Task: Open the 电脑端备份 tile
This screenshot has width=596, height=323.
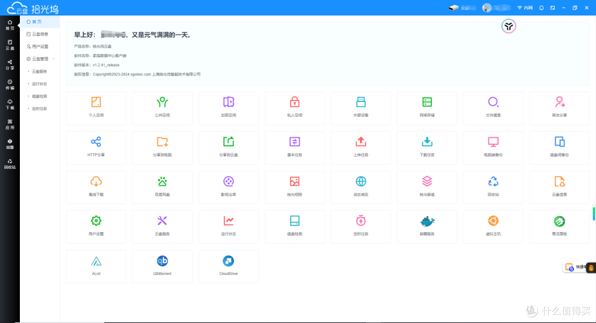Action: [x=493, y=148]
